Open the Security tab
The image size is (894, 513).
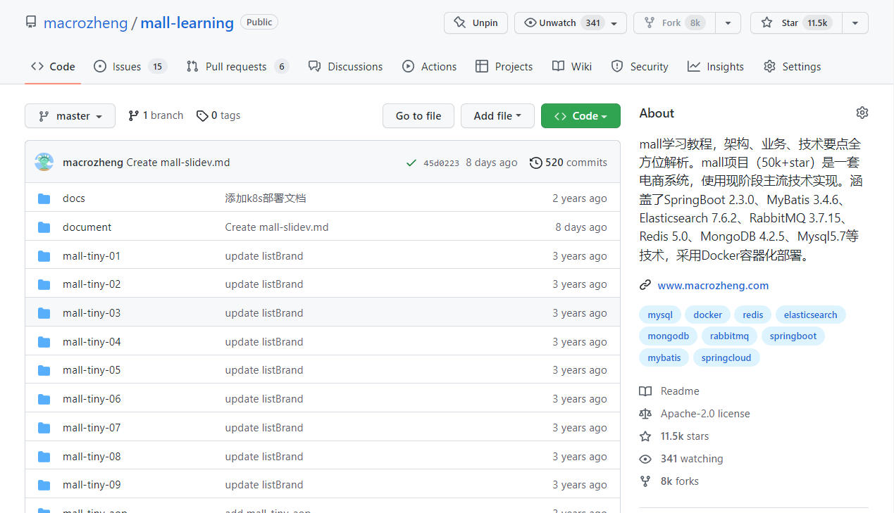(x=640, y=67)
